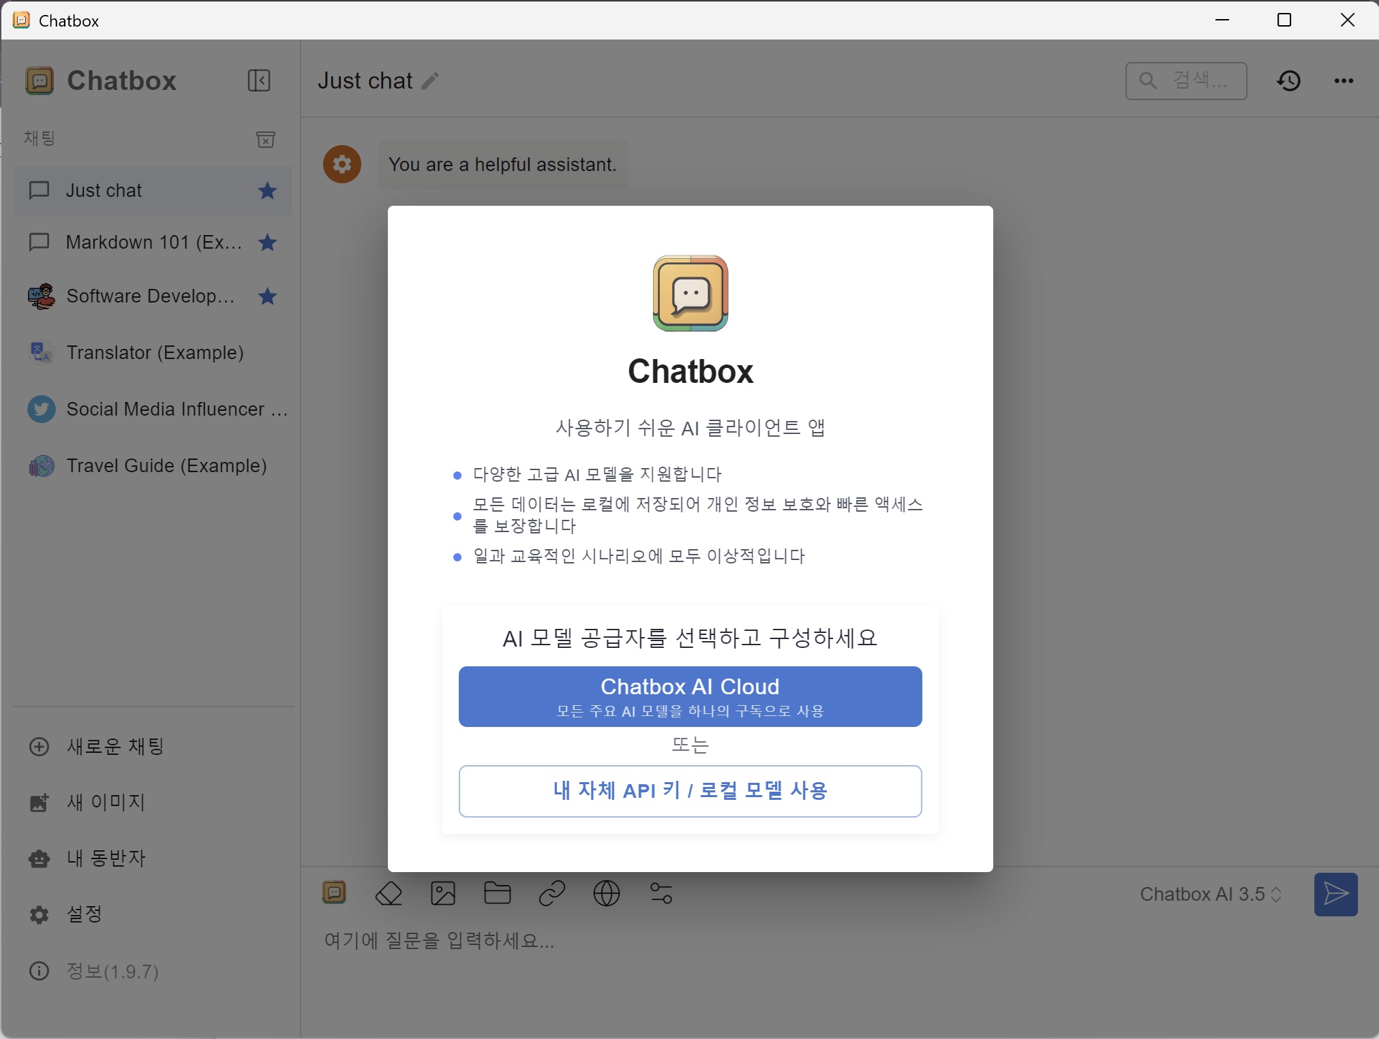Click the attach file folder icon

pos(498,893)
